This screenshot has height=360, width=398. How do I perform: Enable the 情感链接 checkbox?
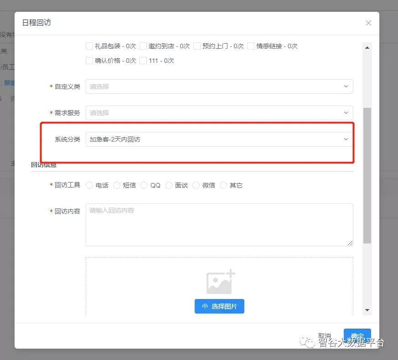click(251, 46)
